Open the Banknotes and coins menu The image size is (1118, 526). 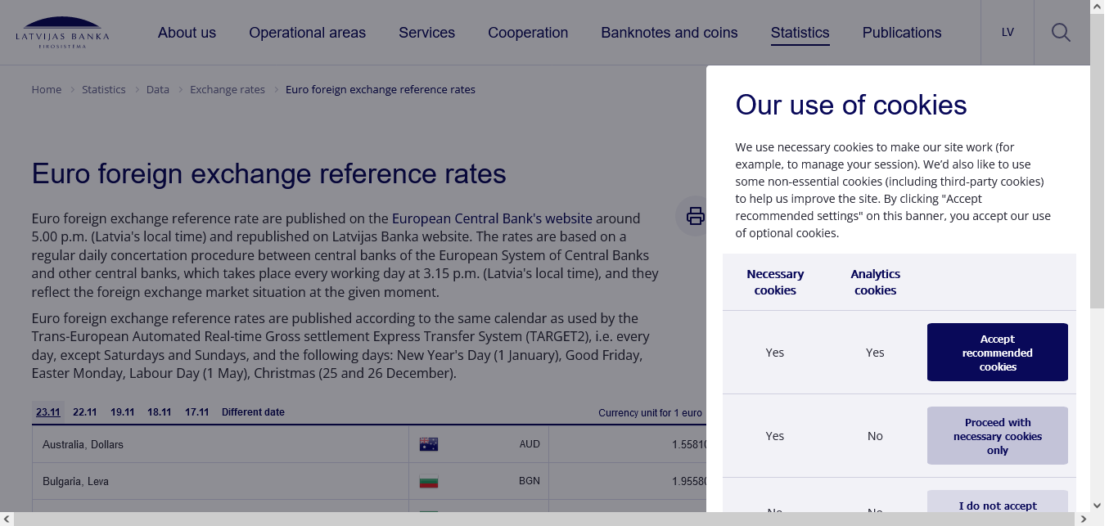669,33
